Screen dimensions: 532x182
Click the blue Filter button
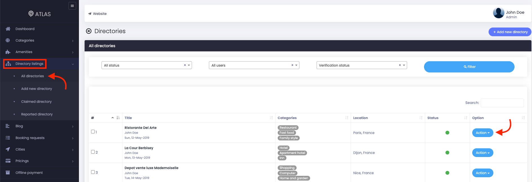coord(469,67)
